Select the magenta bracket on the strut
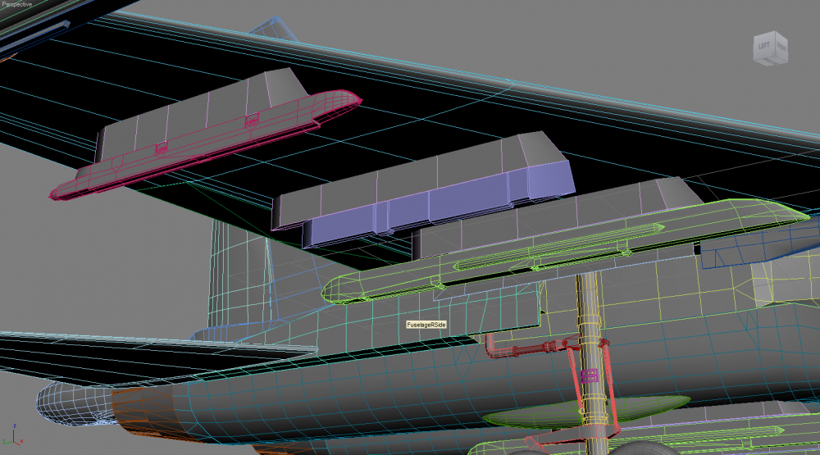Screen dimensions: 820x455 click(590, 375)
